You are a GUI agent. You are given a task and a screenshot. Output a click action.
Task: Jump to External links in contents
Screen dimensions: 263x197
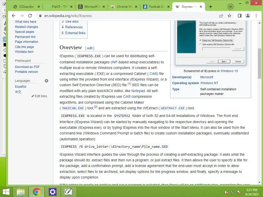tap(75, 33)
